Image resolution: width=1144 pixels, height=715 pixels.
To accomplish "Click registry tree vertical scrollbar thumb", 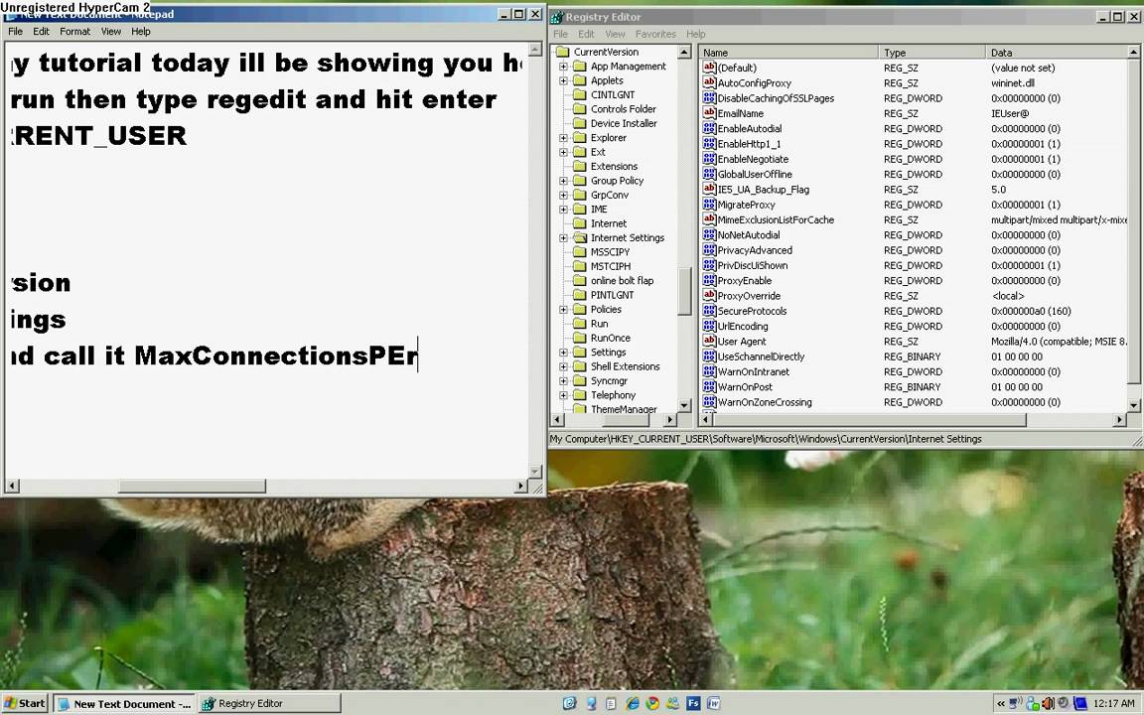I will pos(684,291).
